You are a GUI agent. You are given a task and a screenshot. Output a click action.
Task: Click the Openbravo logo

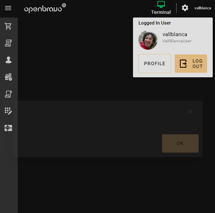[x=45, y=8]
